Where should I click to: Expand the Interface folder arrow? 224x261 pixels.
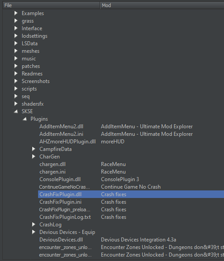(16, 28)
